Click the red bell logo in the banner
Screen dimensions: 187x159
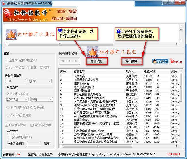point(7,14)
